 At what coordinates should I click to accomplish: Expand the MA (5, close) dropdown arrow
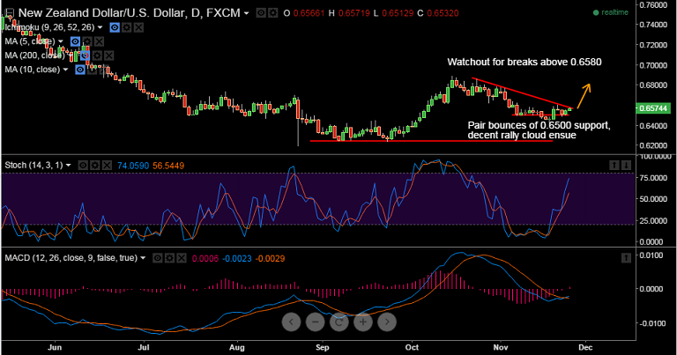(x=61, y=41)
